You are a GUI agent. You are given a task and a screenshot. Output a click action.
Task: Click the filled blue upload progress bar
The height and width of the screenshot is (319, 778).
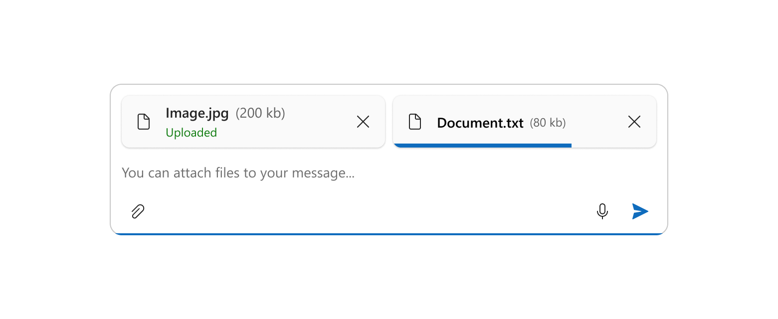click(x=482, y=146)
